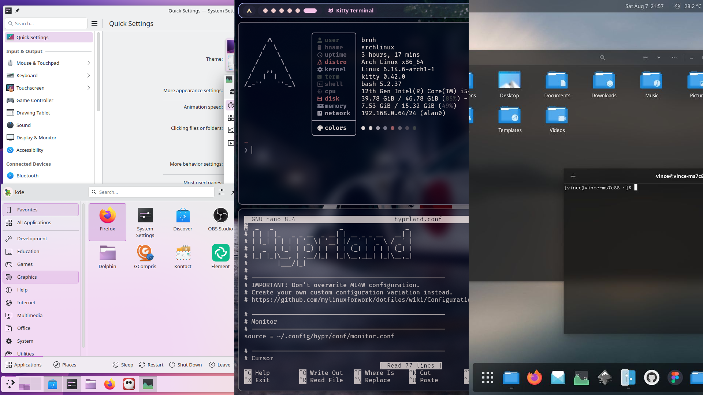Viewport: 703px width, 395px height.
Task: Click the KDE application launcher taskbar icon
Action: [10, 384]
